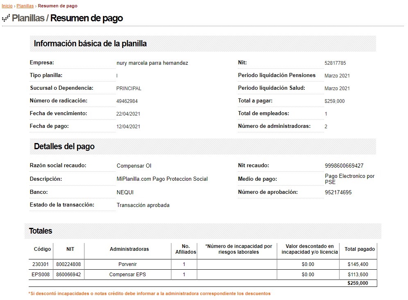Click the Total a pagar amount in basic info
The image size is (408, 300).
click(x=334, y=101)
